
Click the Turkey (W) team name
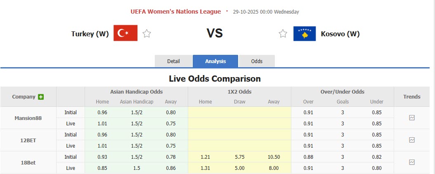(x=90, y=34)
